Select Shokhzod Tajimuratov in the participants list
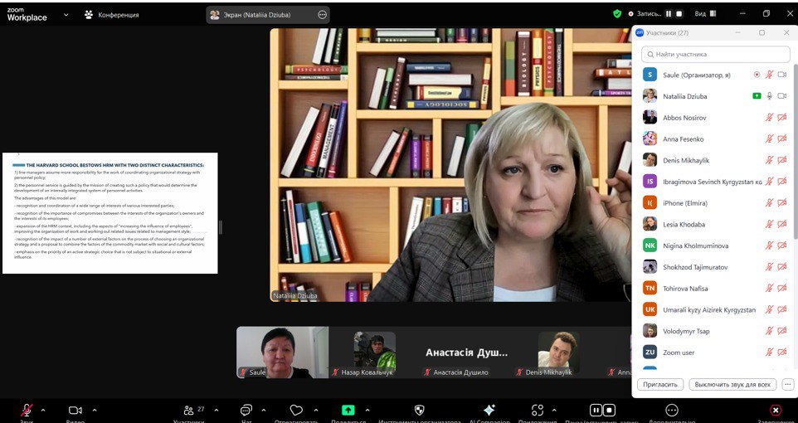The width and height of the screenshot is (798, 423). [x=713, y=267]
